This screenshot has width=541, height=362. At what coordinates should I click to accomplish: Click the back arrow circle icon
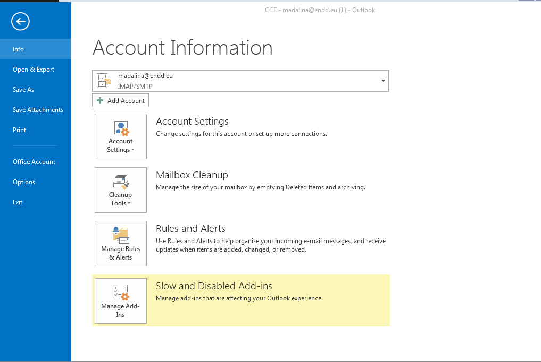(x=20, y=21)
